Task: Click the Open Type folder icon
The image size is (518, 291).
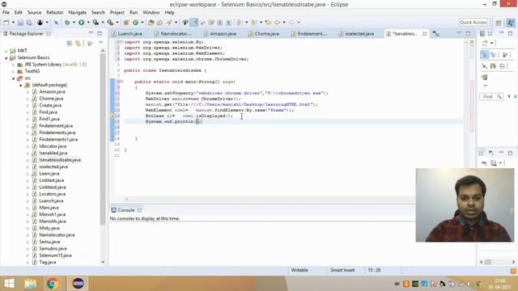Action: click(151, 23)
